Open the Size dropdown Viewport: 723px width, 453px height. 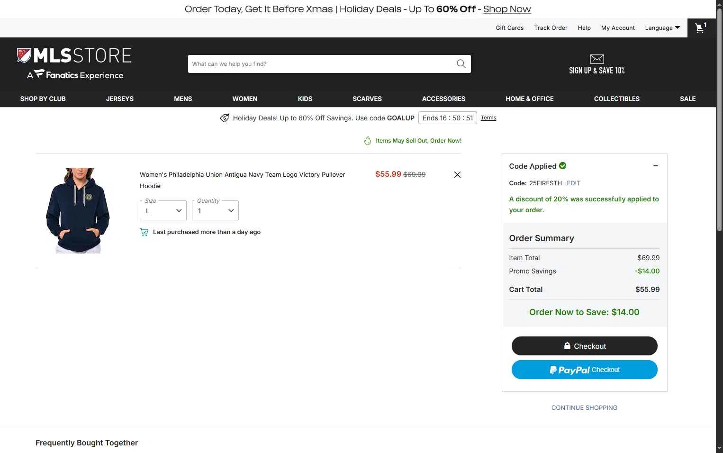tap(163, 210)
